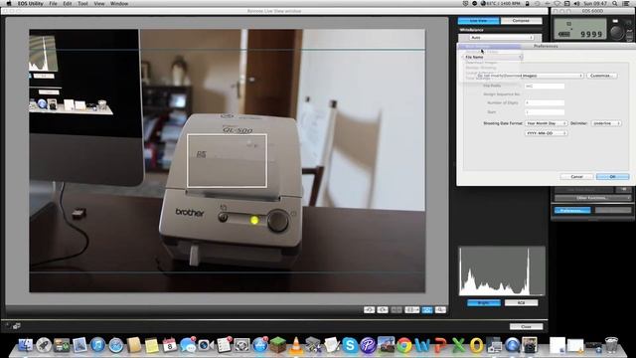Viewport: 636px width, 358px height.
Task: Click the rotate right icon below the live view
Action: point(383,309)
